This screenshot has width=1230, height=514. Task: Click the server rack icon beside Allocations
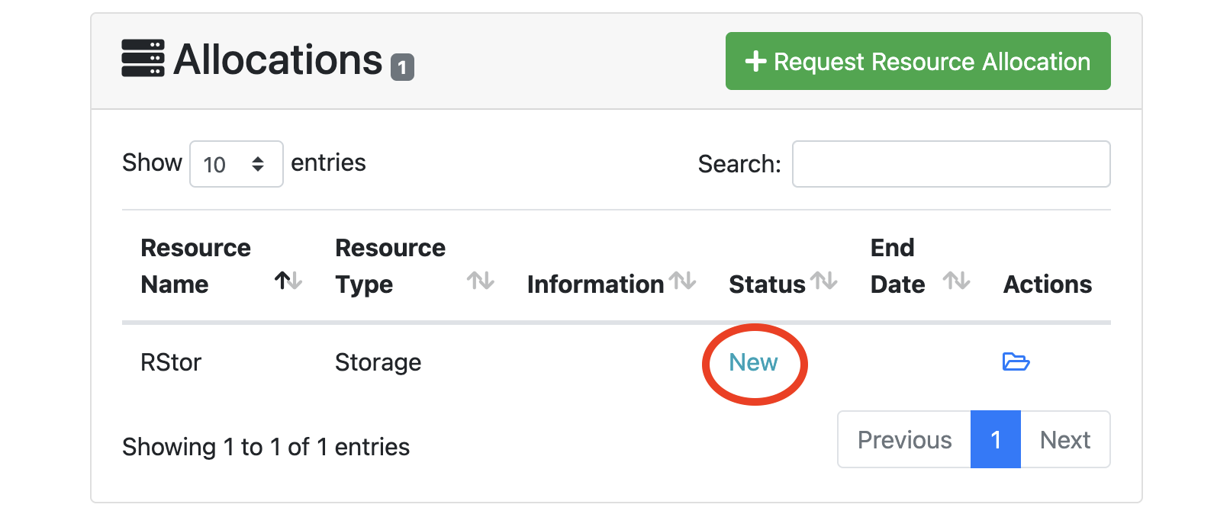click(143, 60)
